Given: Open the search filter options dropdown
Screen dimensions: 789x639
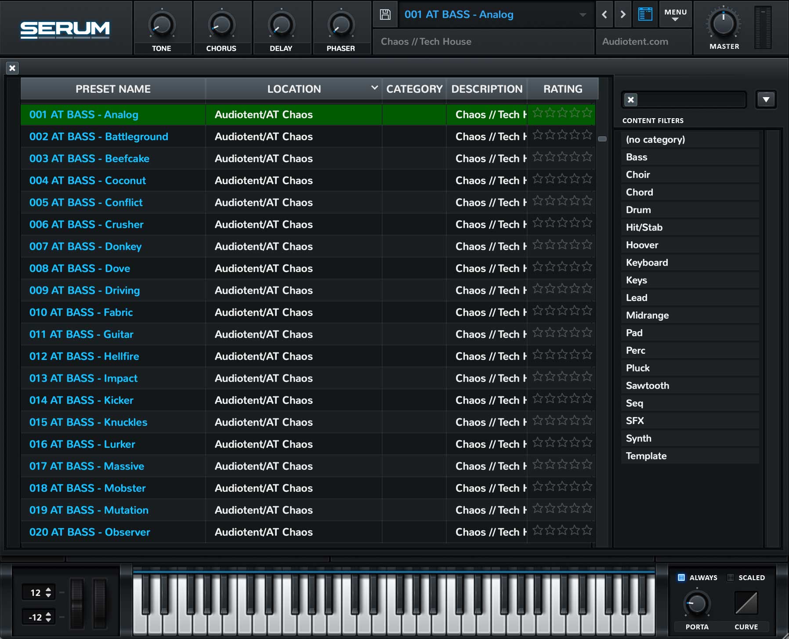Looking at the screenshot, I should pos(766,100).
